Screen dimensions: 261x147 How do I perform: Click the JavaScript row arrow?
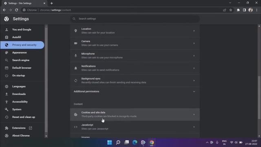194,127
